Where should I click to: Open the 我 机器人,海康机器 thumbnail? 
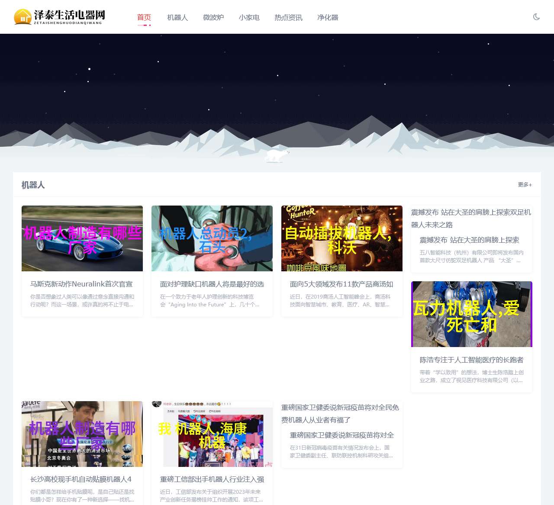click(x=212, y=434)
